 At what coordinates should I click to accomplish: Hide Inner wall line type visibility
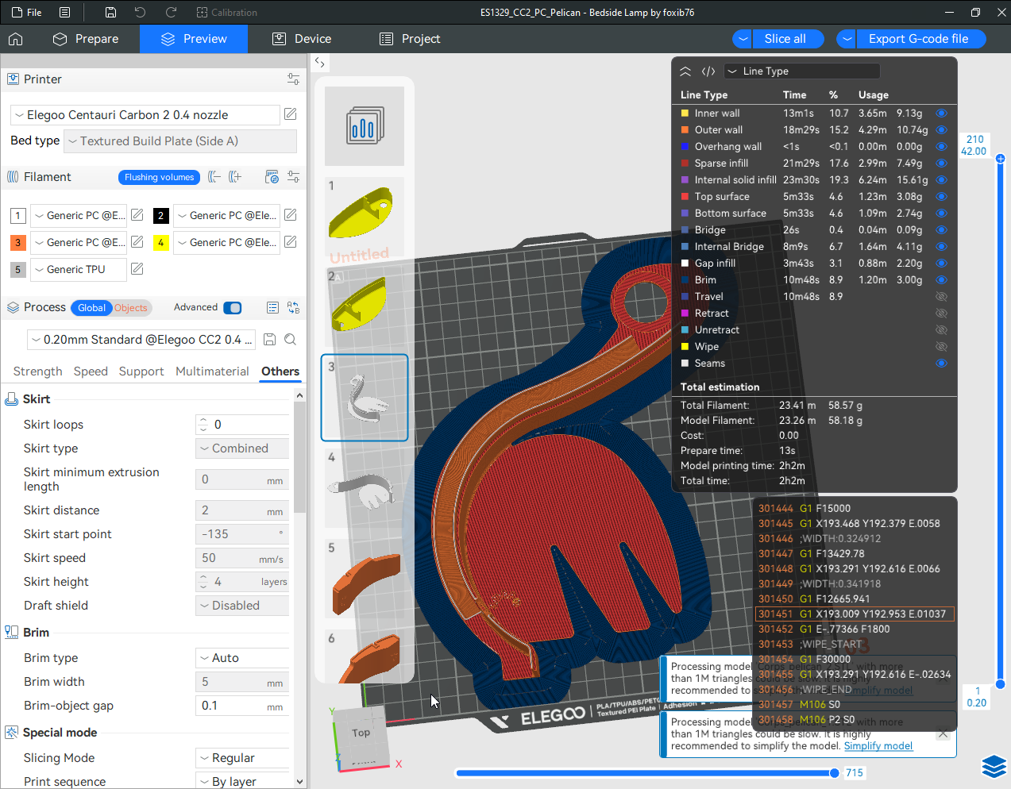(x=941, y=114)
